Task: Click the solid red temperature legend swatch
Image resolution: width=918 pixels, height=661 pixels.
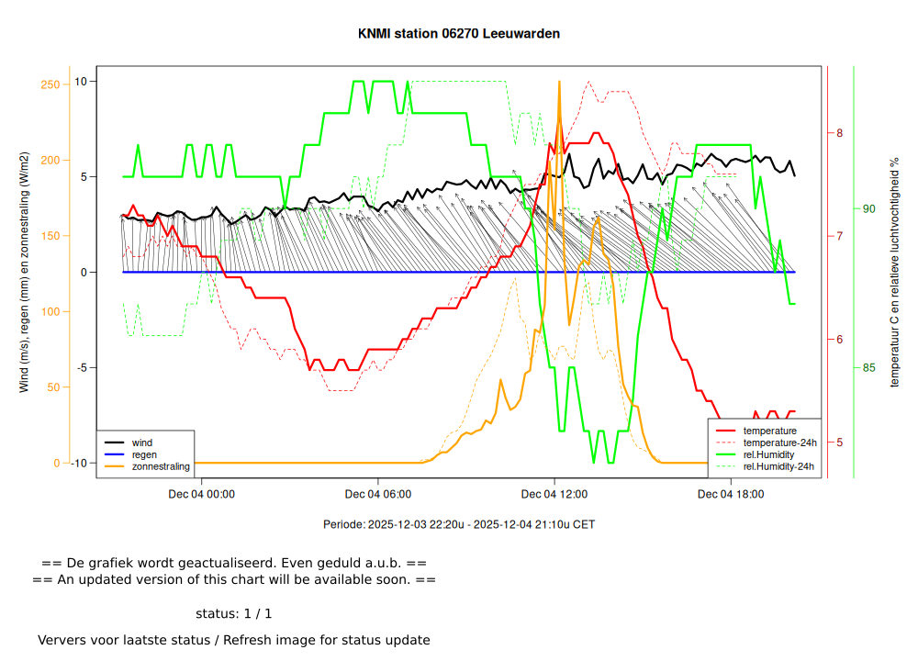Action: click(725, 431)
